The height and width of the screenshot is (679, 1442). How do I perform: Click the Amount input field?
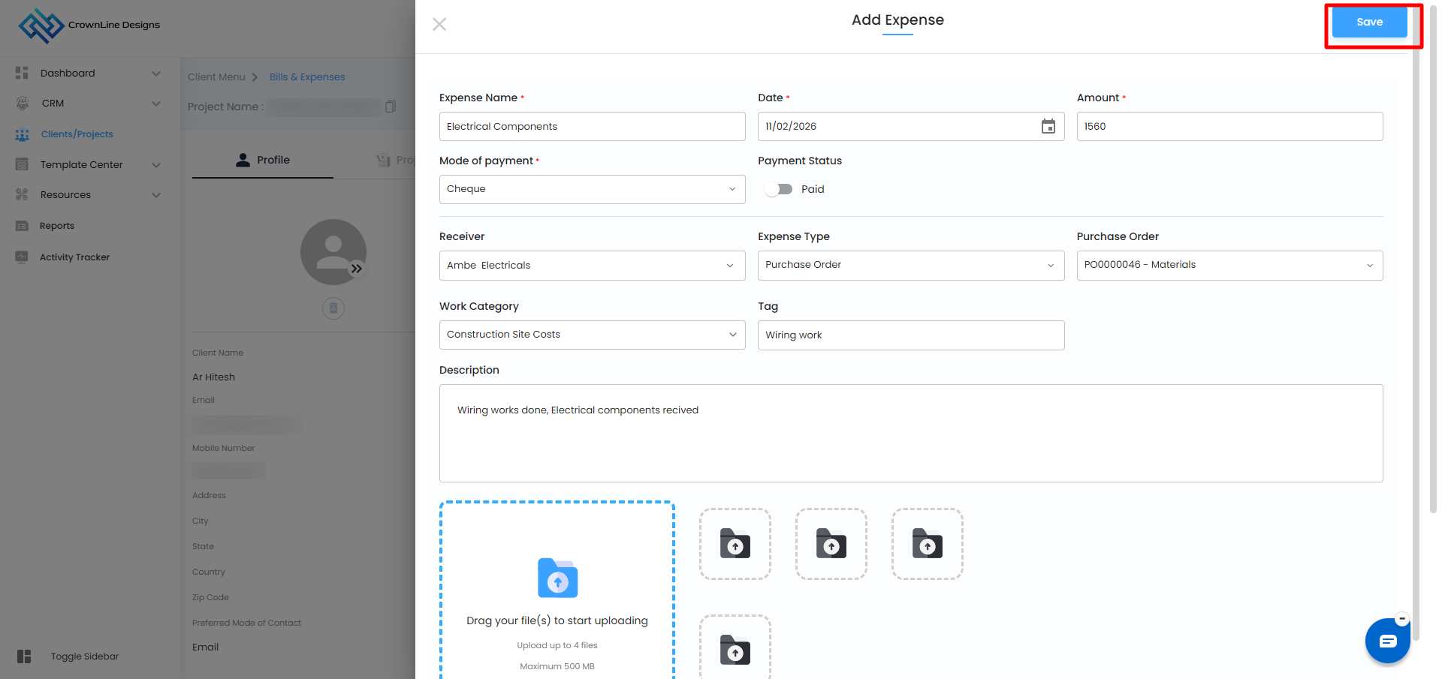1229,126
